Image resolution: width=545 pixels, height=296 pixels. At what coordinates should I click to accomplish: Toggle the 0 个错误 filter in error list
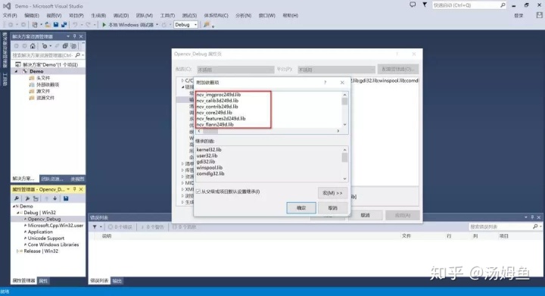coord(120,227)
